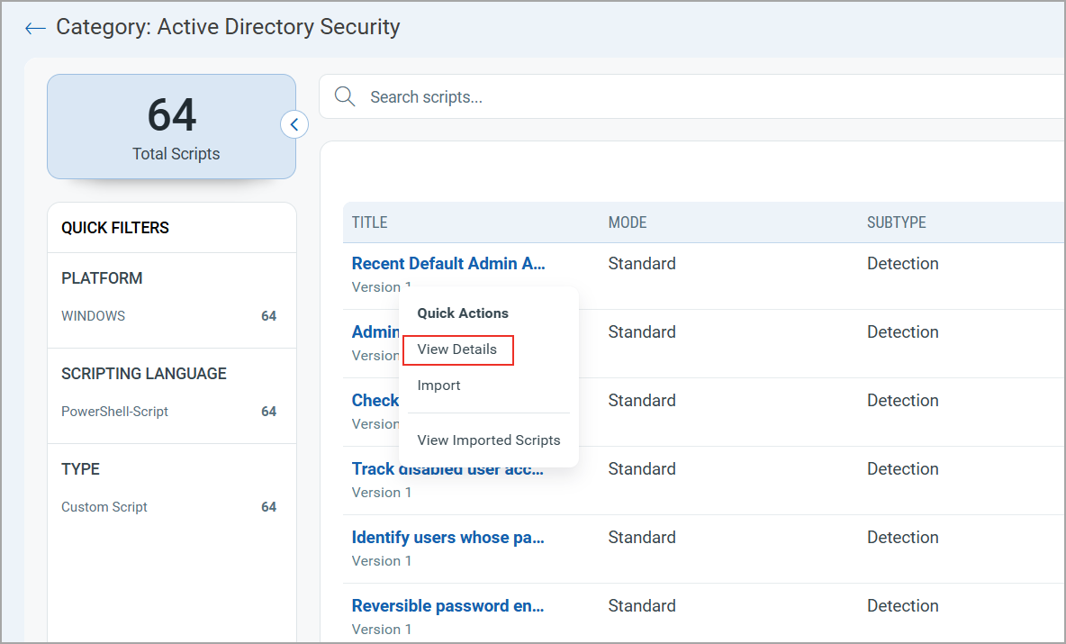
Task: Open Recent Default Admin script link
Action: coord(448,264)
